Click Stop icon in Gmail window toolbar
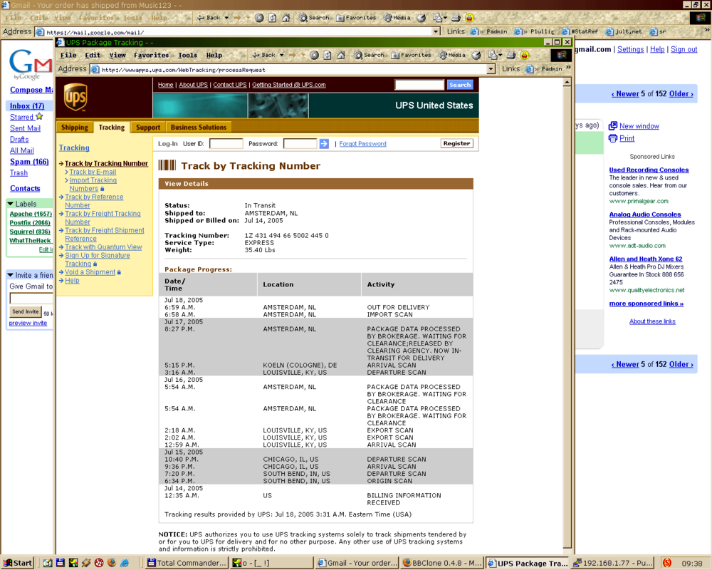This screenshot has height=570, width=712. pos(259,18)
